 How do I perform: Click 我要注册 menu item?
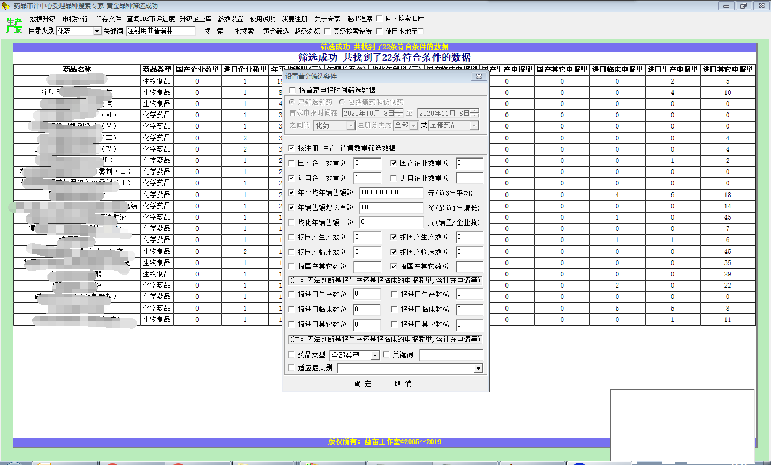point(295,19)
